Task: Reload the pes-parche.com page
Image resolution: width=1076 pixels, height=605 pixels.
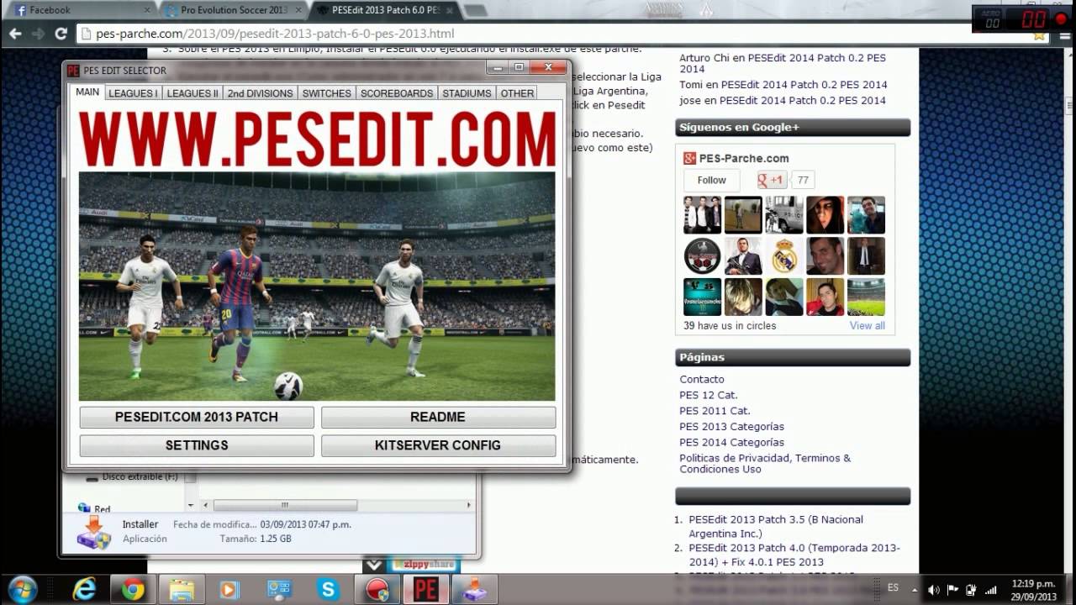Action: pos(61,34)
